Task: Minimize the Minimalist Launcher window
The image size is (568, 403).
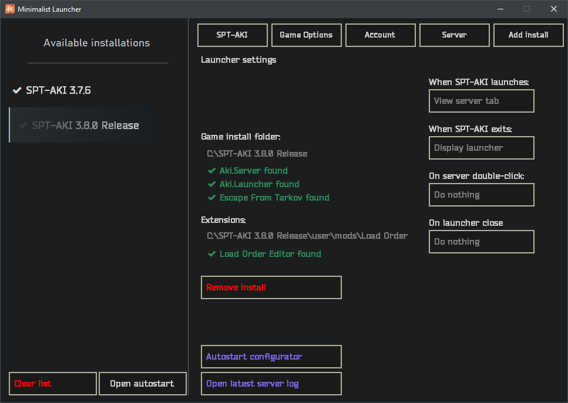Action: tap(500, 9)
